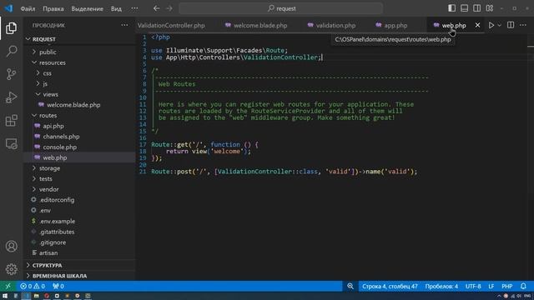Split the editor to the right

511,25
